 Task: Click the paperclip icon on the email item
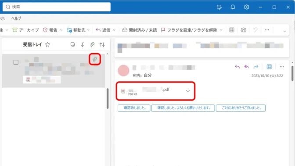pyautogui.click(x=95, y=59)
